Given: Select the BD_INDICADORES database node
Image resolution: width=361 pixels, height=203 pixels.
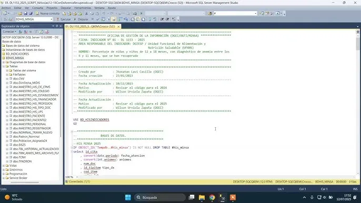Looking at the screenshot, I should pos(17,54).
